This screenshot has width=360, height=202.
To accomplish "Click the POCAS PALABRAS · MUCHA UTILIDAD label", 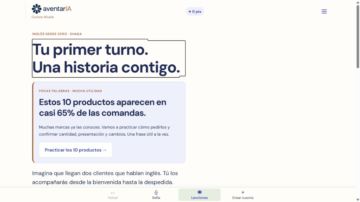I will [x=70, y=91].
